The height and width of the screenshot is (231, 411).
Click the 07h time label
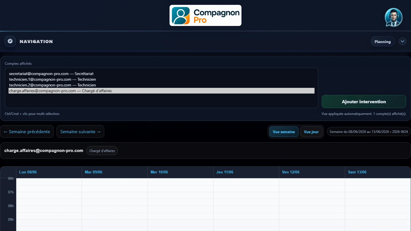(11, 192)
